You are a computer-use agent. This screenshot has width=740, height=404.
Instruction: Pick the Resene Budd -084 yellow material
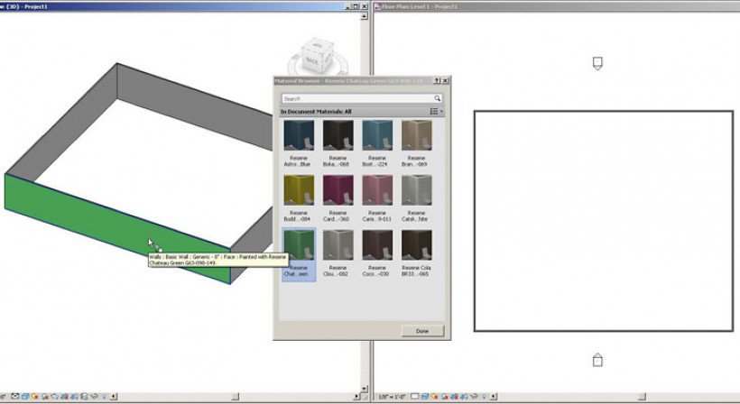[x=299, y=198]
